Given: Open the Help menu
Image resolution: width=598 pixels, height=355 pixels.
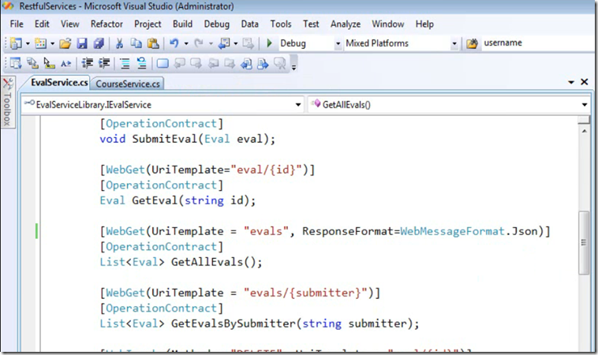Looking at the screenshot, I should 424,24.
